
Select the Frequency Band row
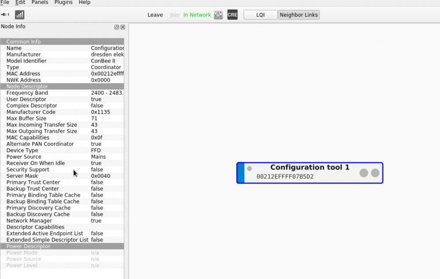point(62,93)
